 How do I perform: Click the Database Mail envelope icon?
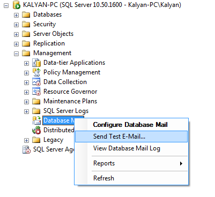(x=36, y=120)
